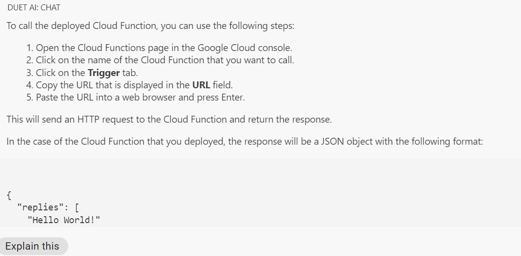Click the opening curly brace in the code block
This screenshot has height=256, width=521.
click(x=9, y=195)
